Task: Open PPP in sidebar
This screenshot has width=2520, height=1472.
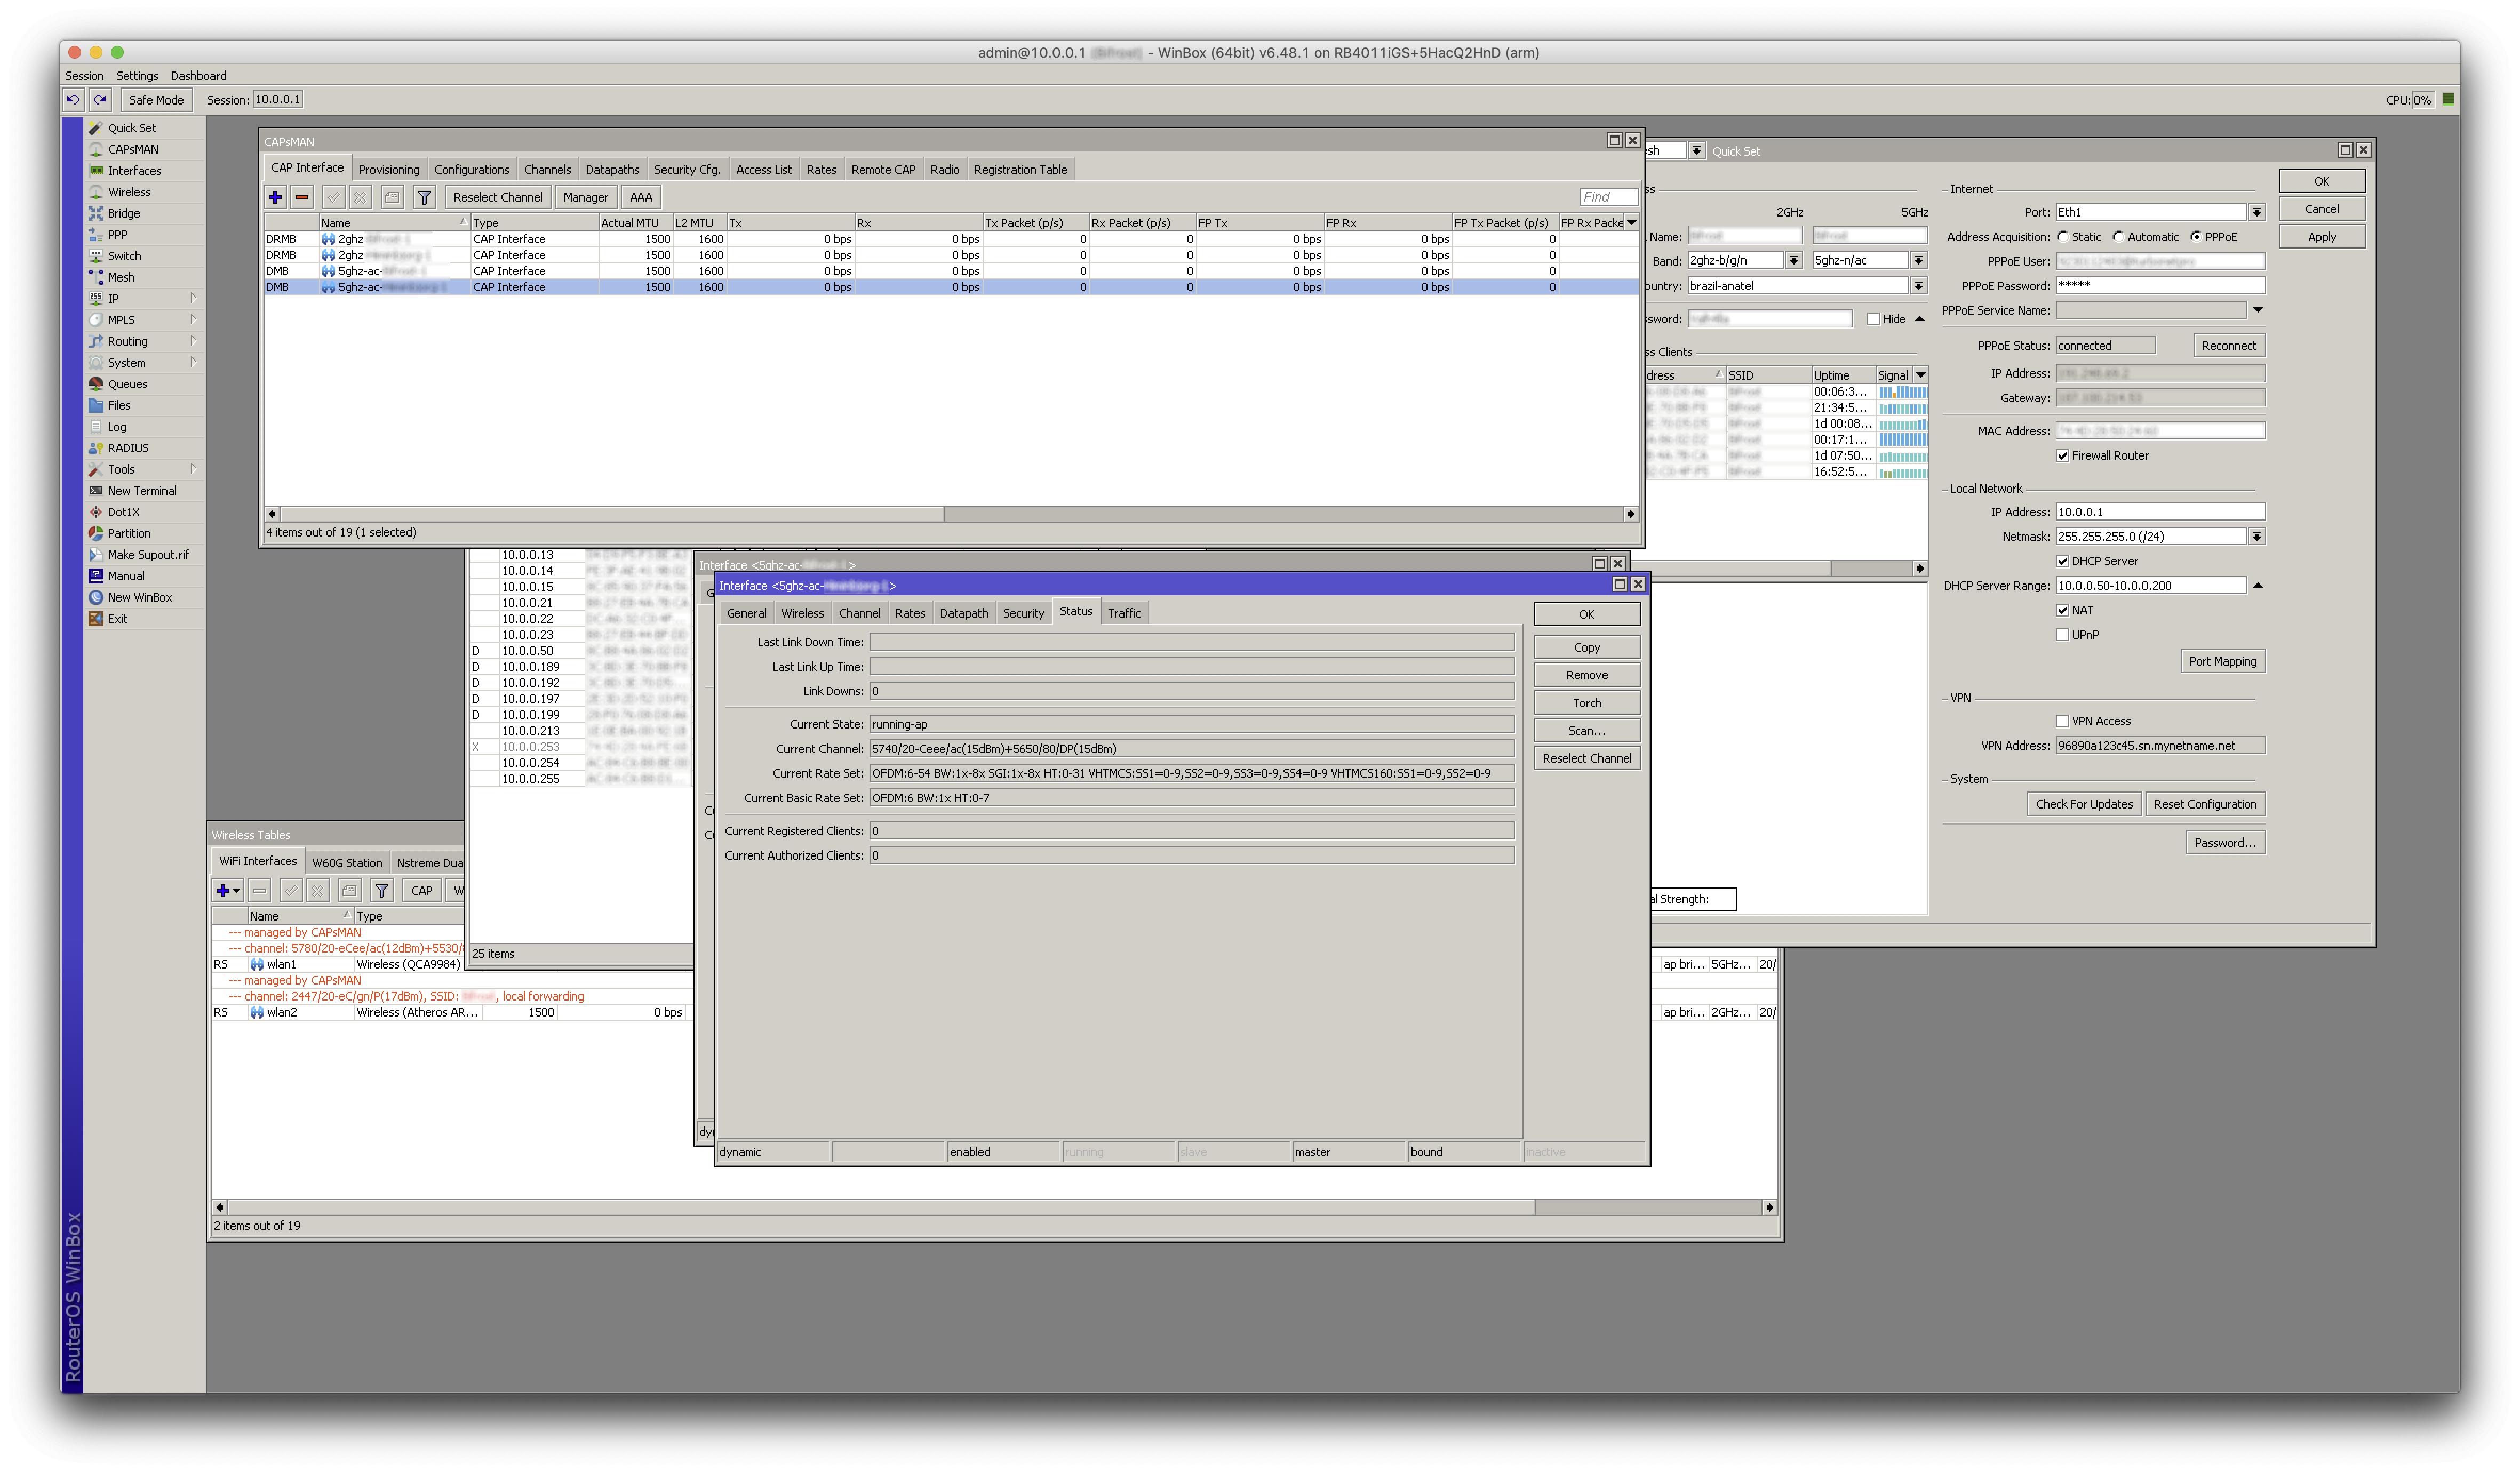Action: 117,235
